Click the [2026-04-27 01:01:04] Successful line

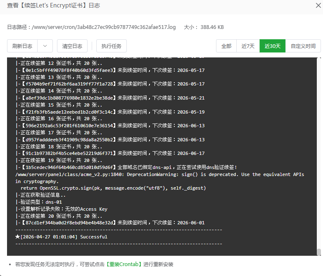click(x=62, y=237)
